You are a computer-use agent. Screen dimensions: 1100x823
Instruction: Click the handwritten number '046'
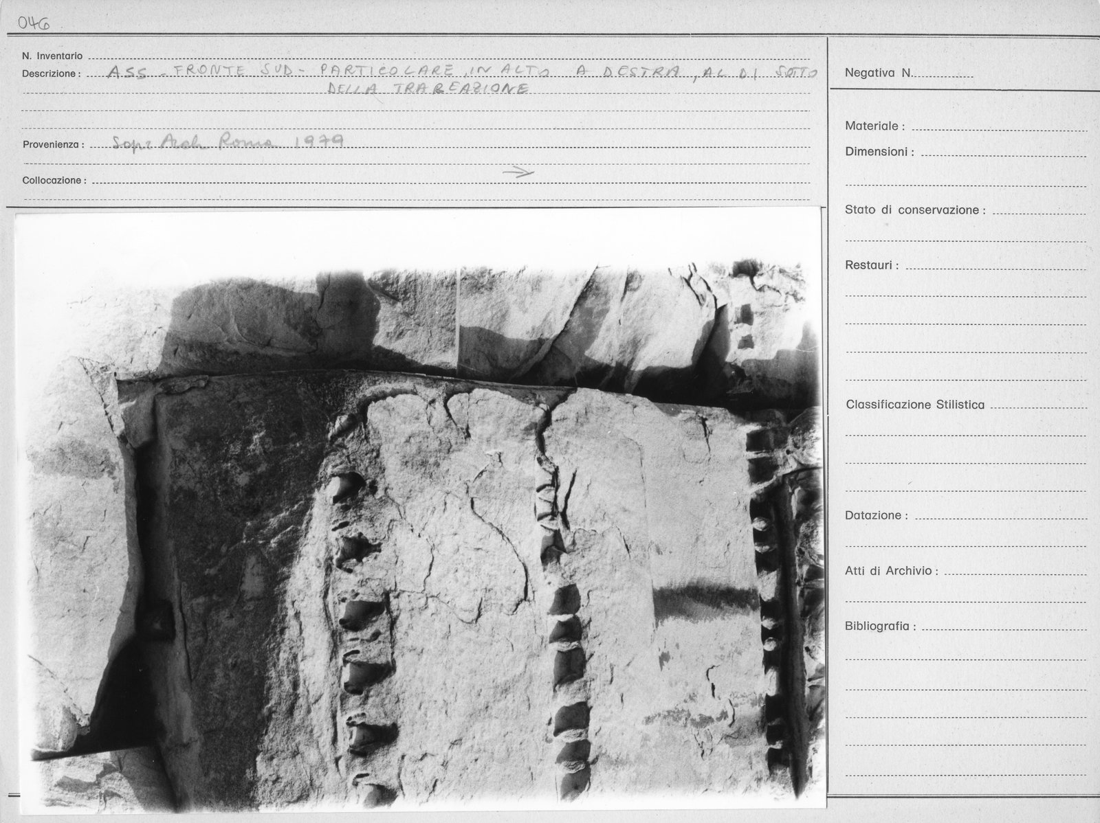point(34,25)
